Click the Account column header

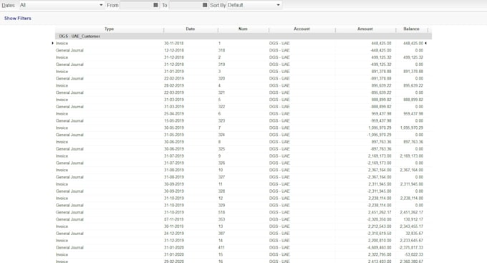click(302, 29)
